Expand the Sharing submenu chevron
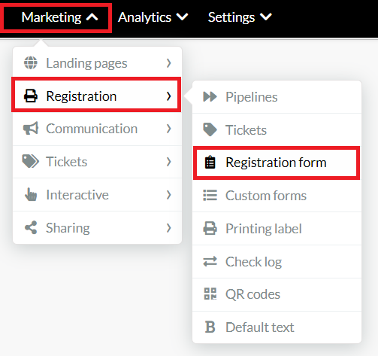This screenshot has height=356, width=378. [169, 228]
